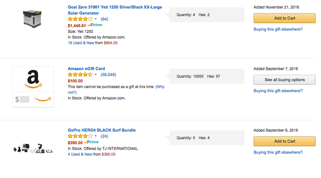This screenshot has height=178, width=321.
Task: Open 4 Used & New offers for GoPro
Action: pyautogui.click(x=80, y=154)
